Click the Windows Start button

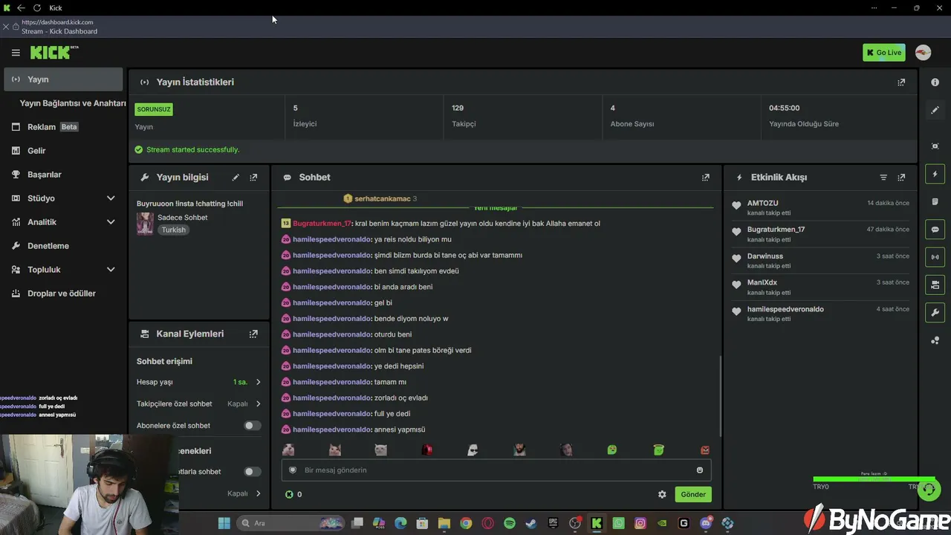pyautogui.click(x=224, y=523)
